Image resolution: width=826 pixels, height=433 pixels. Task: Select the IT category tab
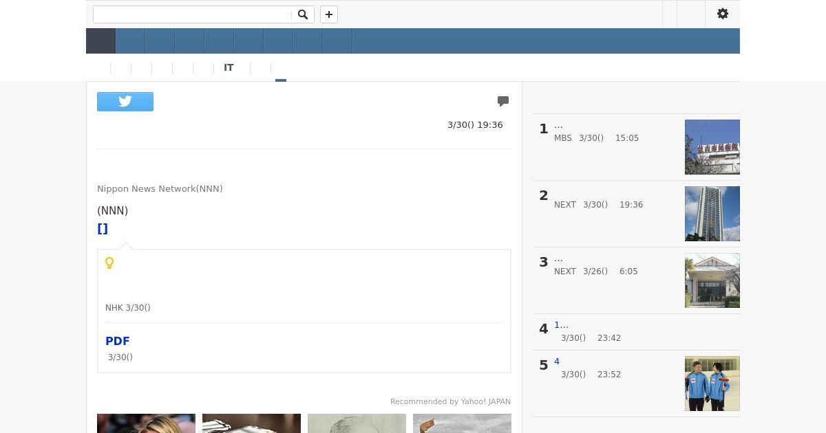(x=229, y=68)
